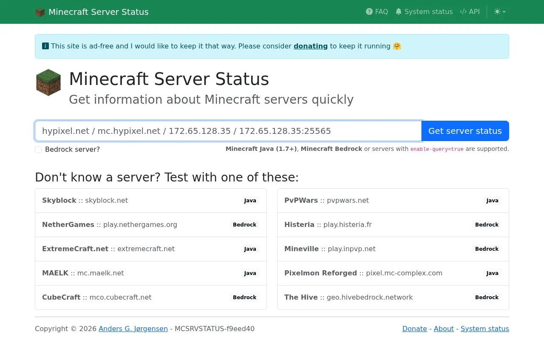Expand the theme switcher sun dropdown
This screenshot has width=544, height=340.
pos(500,12)
